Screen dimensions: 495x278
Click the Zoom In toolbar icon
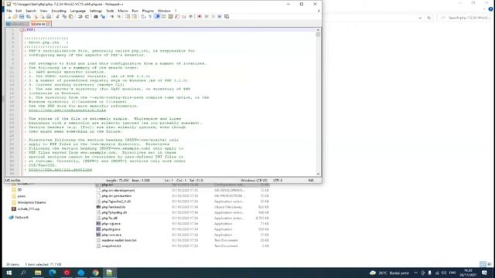tap(111, 16)
